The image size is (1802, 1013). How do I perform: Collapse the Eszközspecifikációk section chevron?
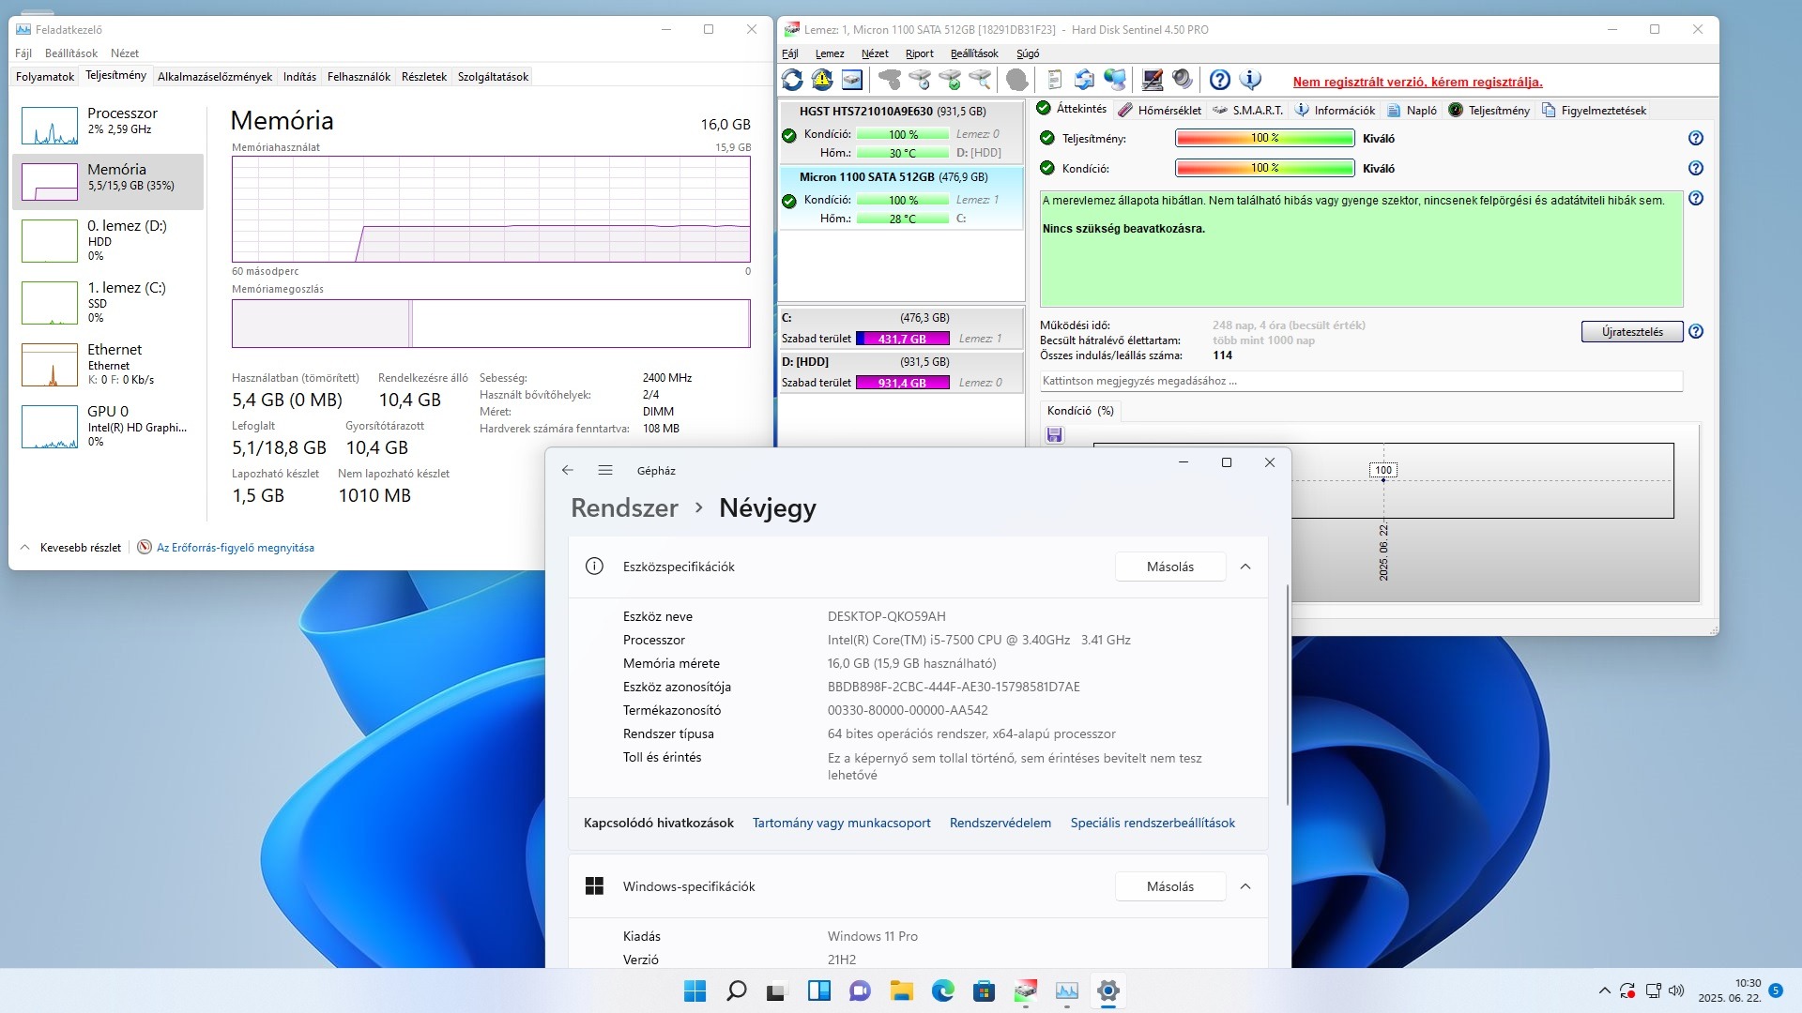click(1245, 567)
